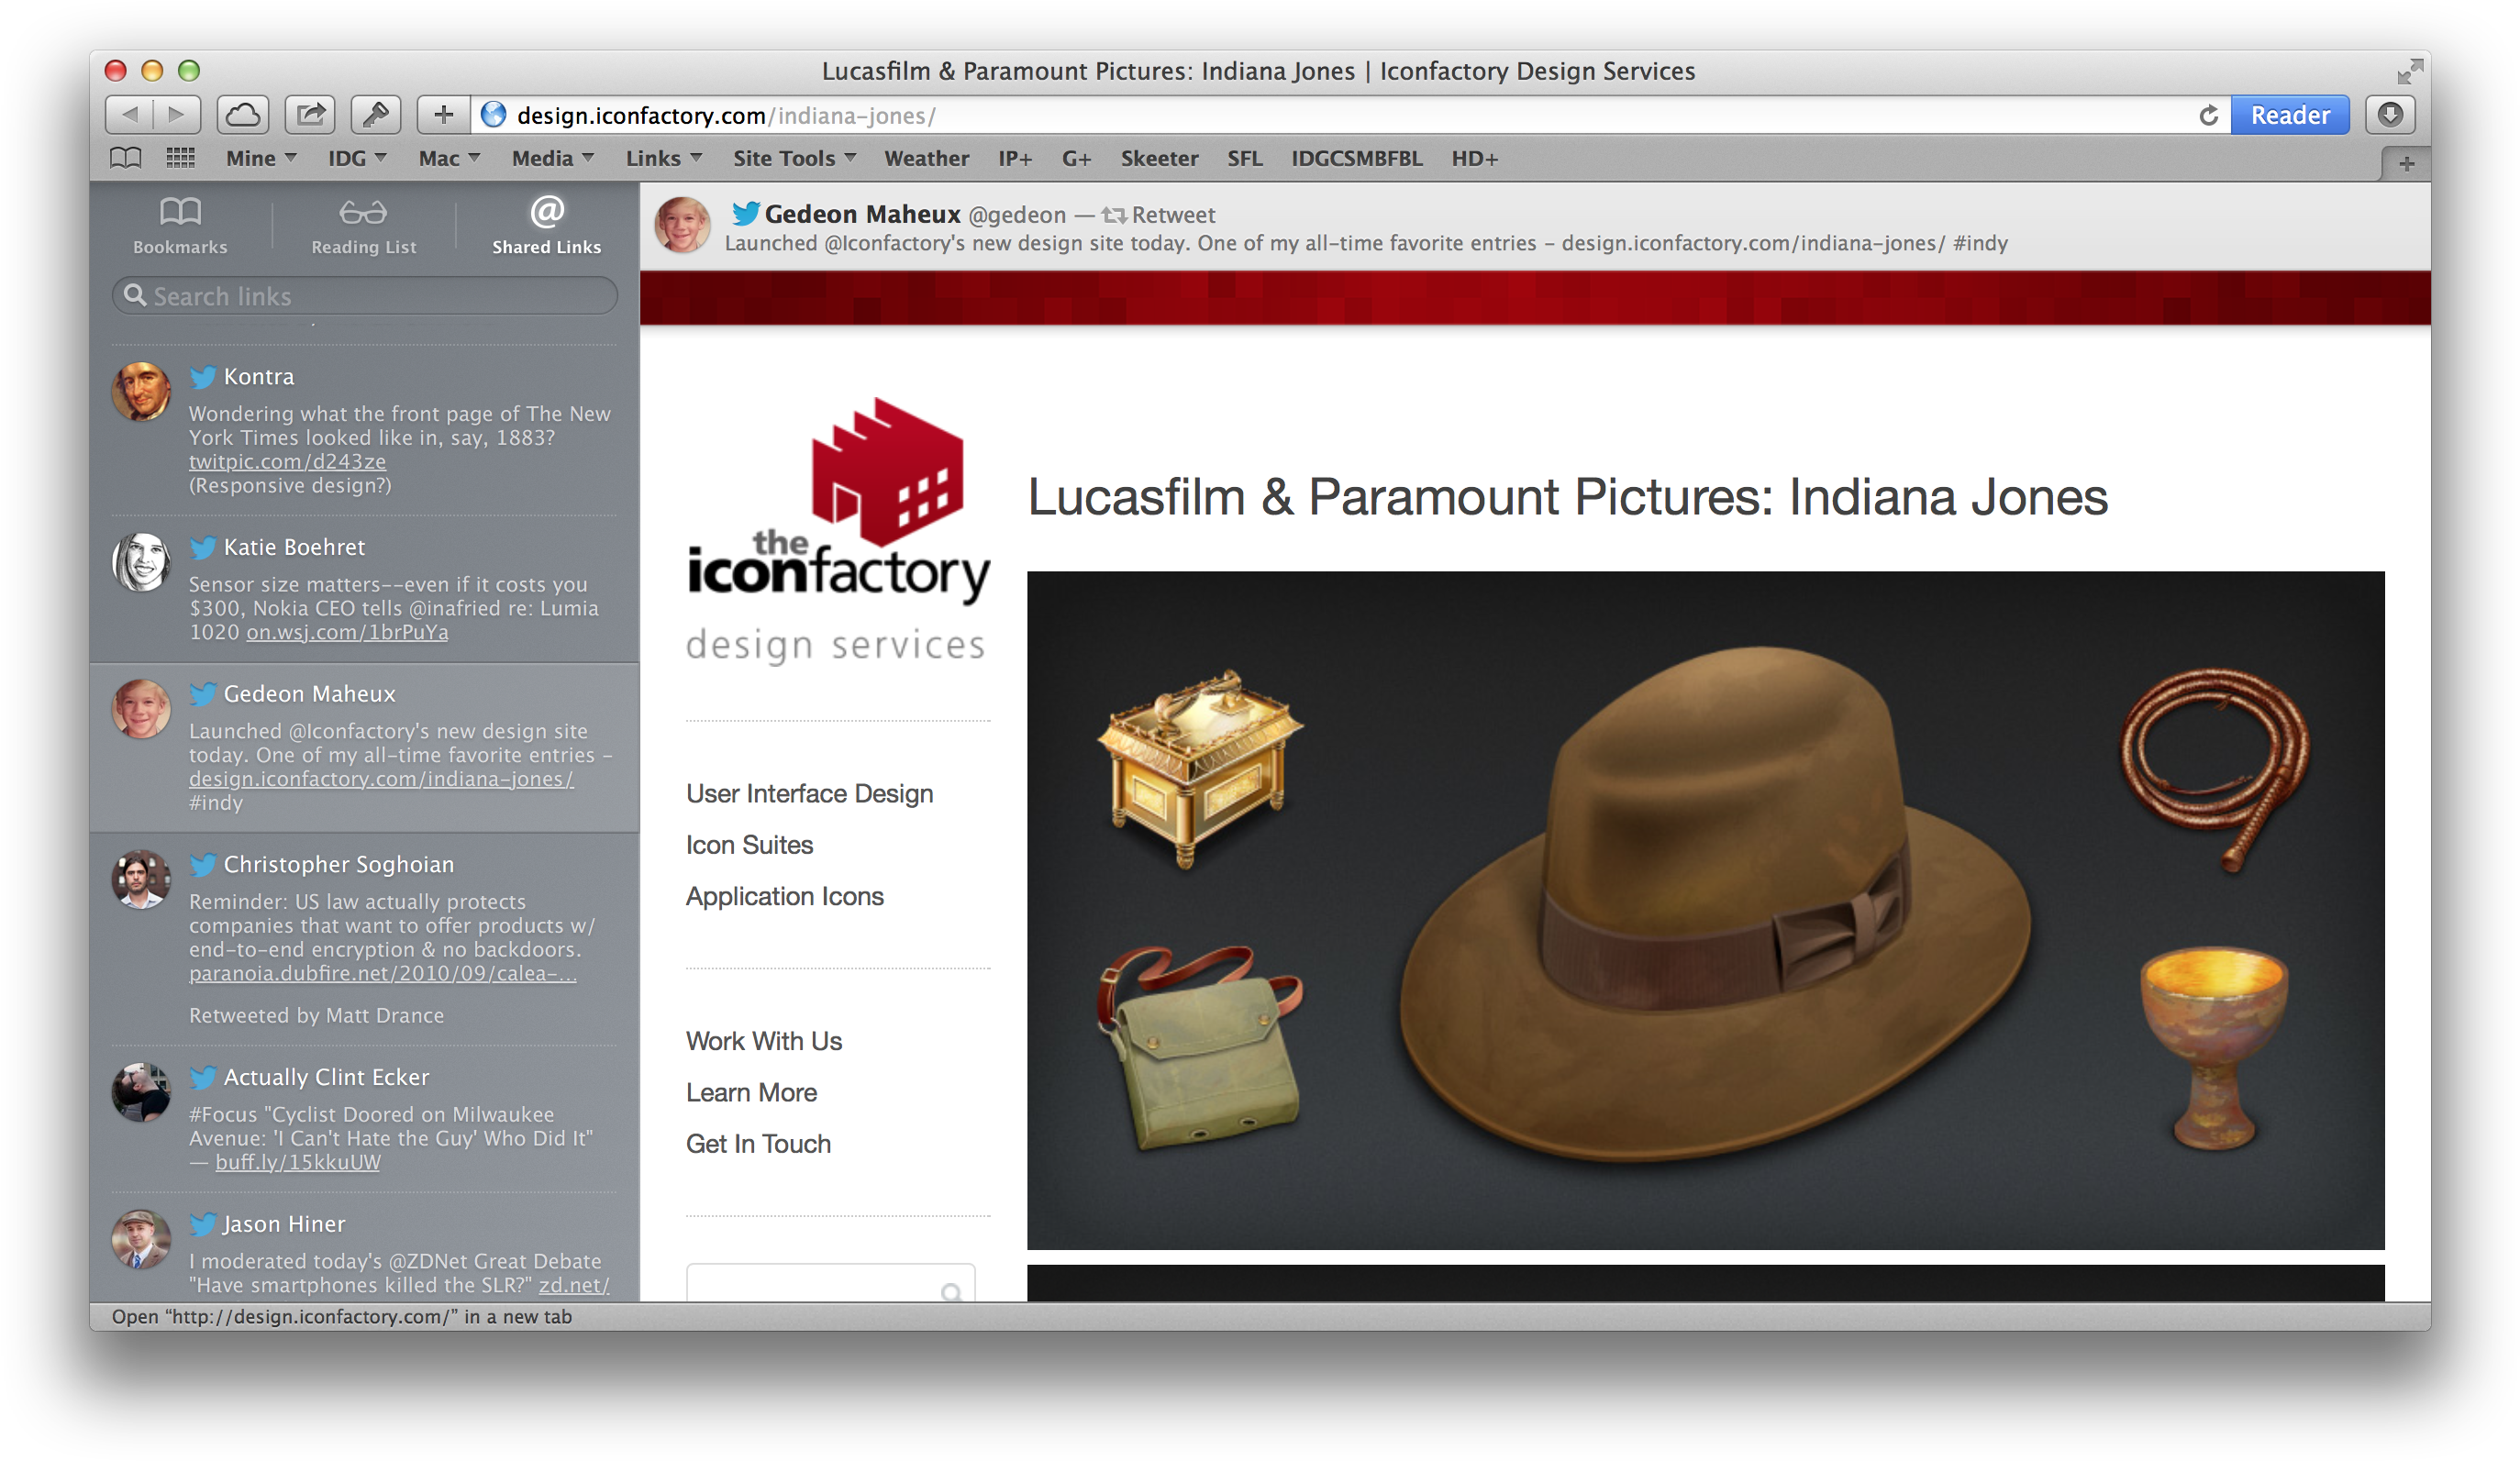Click the iCloud Tabs cloud icon
Viewport: 2520px width, 1461px height.
pos(243,115)
